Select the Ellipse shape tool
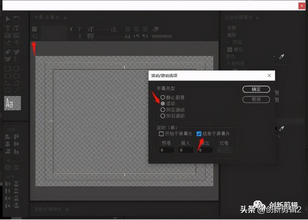 pos(8,90)
